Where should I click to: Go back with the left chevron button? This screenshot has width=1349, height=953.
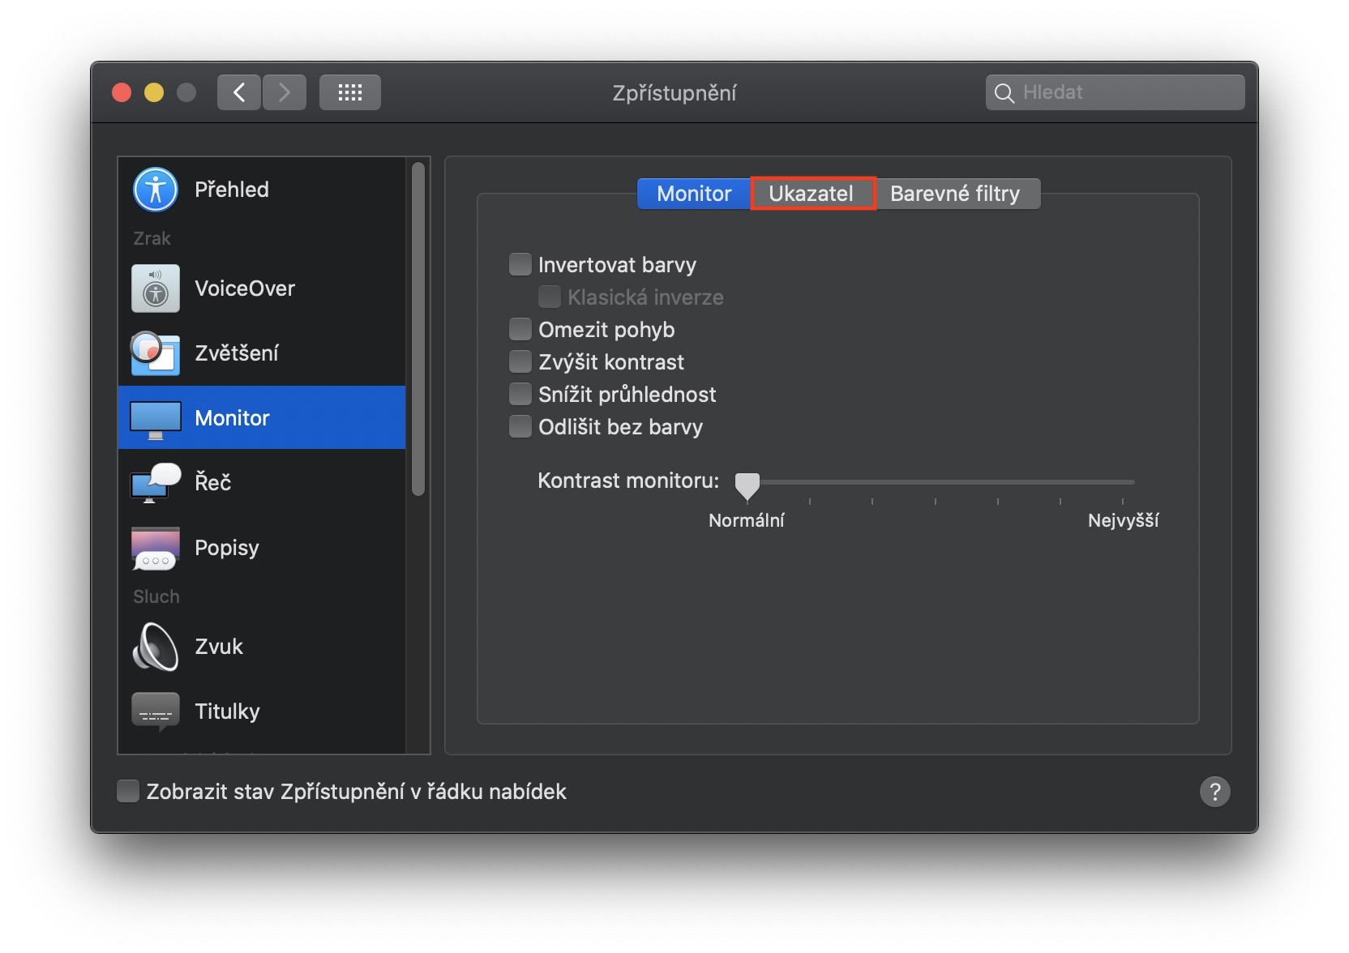click(239, 92)
